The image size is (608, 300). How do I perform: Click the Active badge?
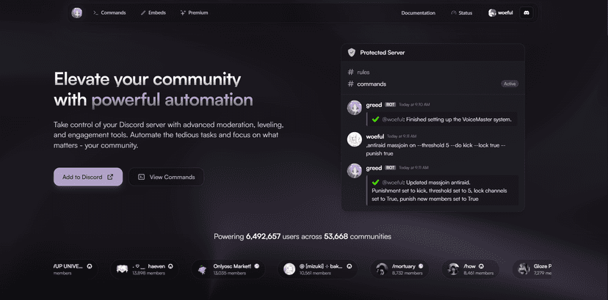pos(510,84)
